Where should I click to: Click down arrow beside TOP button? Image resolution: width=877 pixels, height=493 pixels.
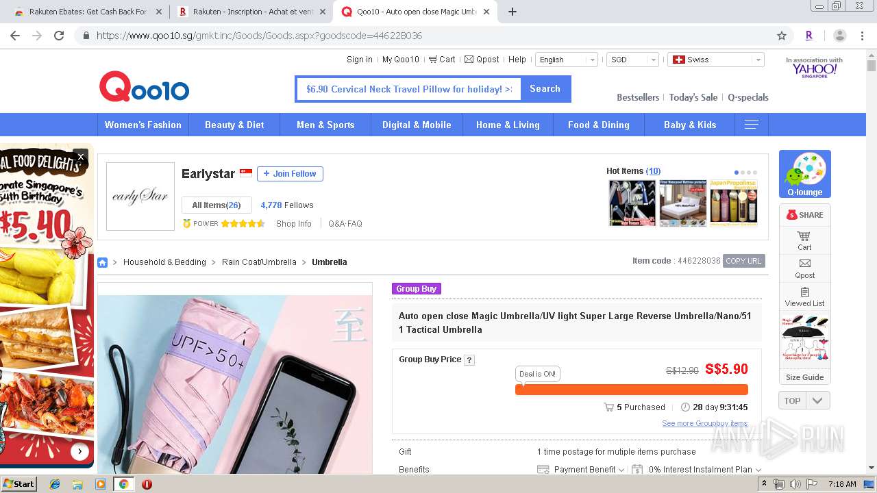(818, 401)
